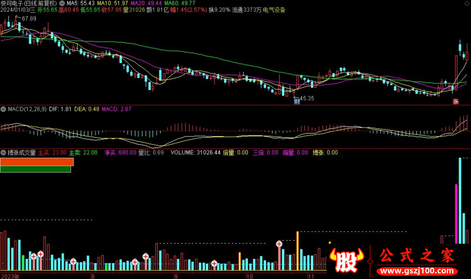Open the 搏涨成交量 indicator dropdown icon

pyautogui.click(x=4, y=152)
